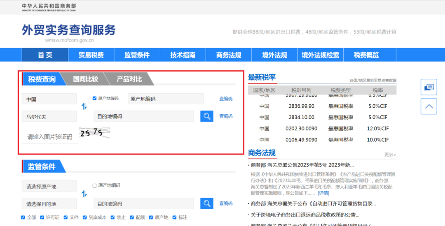
Task: Open 海关总署公告2023年第5号 news item
Action: pos(302,165)
